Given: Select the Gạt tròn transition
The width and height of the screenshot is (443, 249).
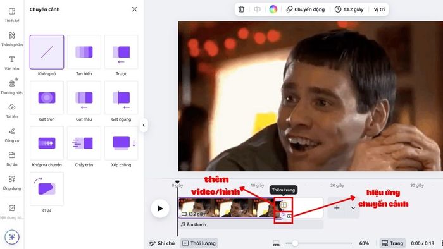Looking at the screenshot, I should pos(47,97).
